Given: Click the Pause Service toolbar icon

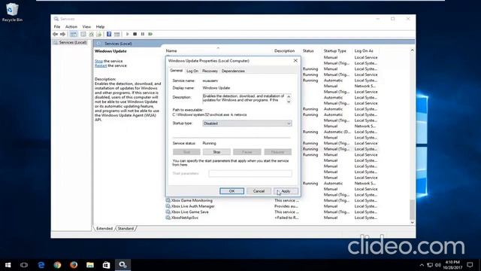Looking at the screenshot, I should pyautogui.click(x=143, y=34).
